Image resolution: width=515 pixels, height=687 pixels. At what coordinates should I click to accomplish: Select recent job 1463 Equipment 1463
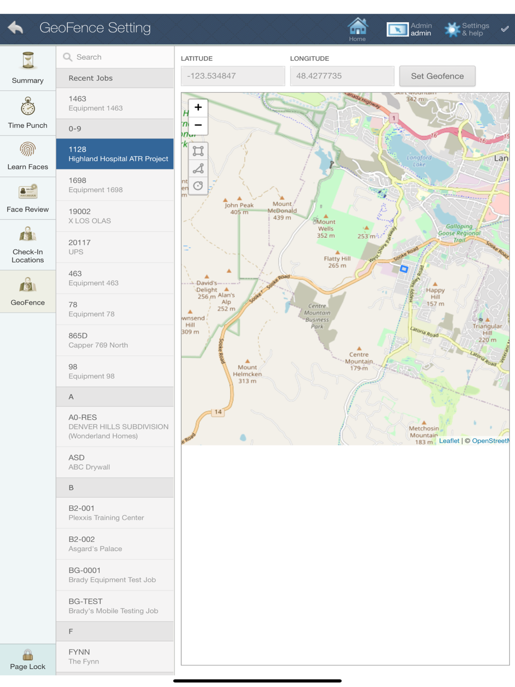[x=115, y=104]
